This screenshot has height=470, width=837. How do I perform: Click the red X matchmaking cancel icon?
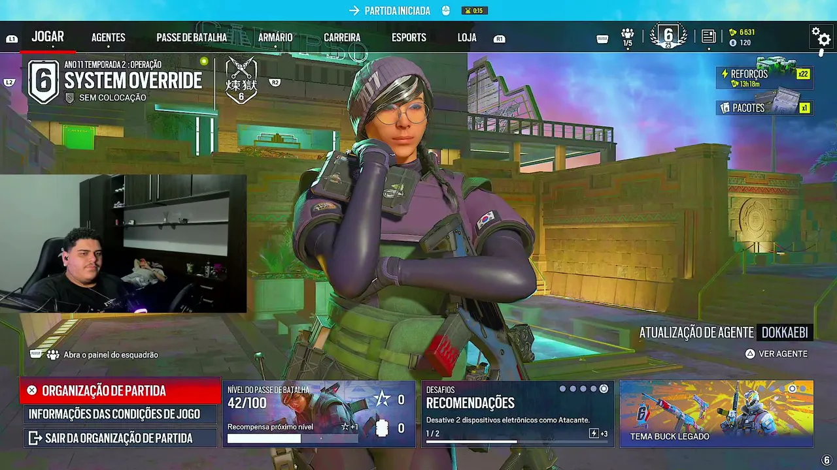tap(32, 390)
